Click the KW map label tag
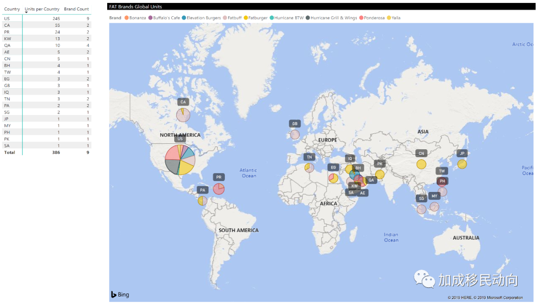The image size is (536, 304). [x=354, y=186]
